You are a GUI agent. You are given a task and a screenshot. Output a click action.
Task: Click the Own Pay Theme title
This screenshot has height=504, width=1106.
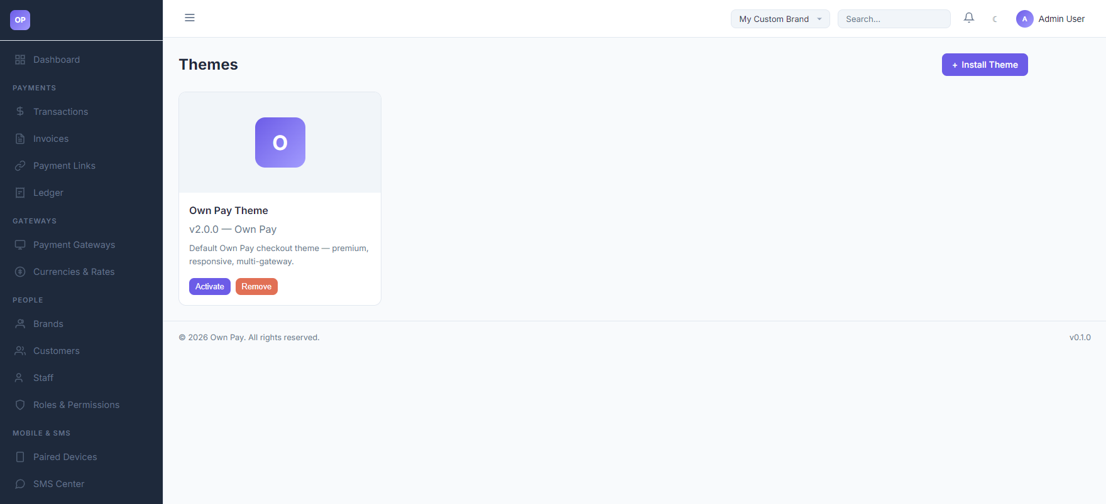(x=229, y=210)
